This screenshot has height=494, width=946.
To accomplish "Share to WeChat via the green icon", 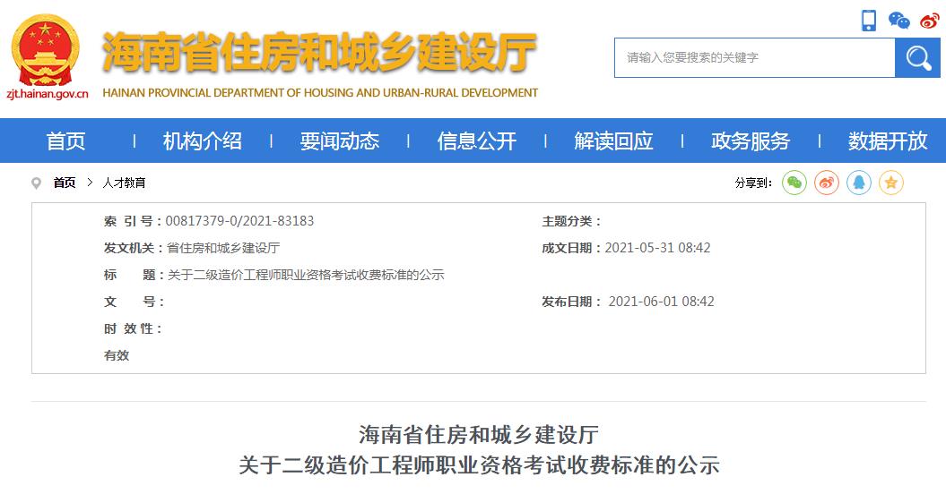I will [x=794, y=183].
